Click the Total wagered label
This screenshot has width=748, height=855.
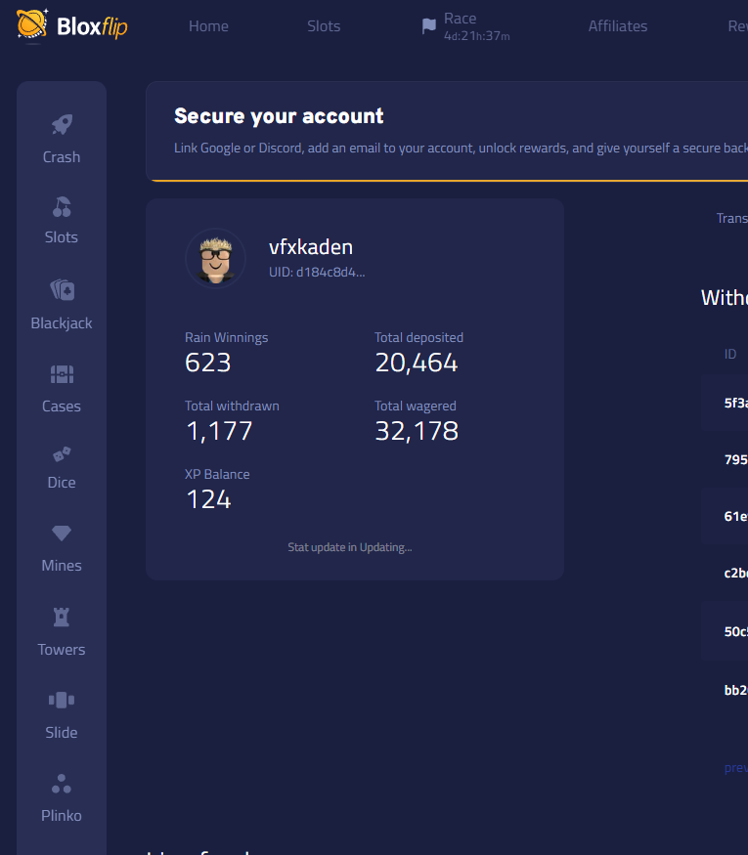click(x=416, y=406)
